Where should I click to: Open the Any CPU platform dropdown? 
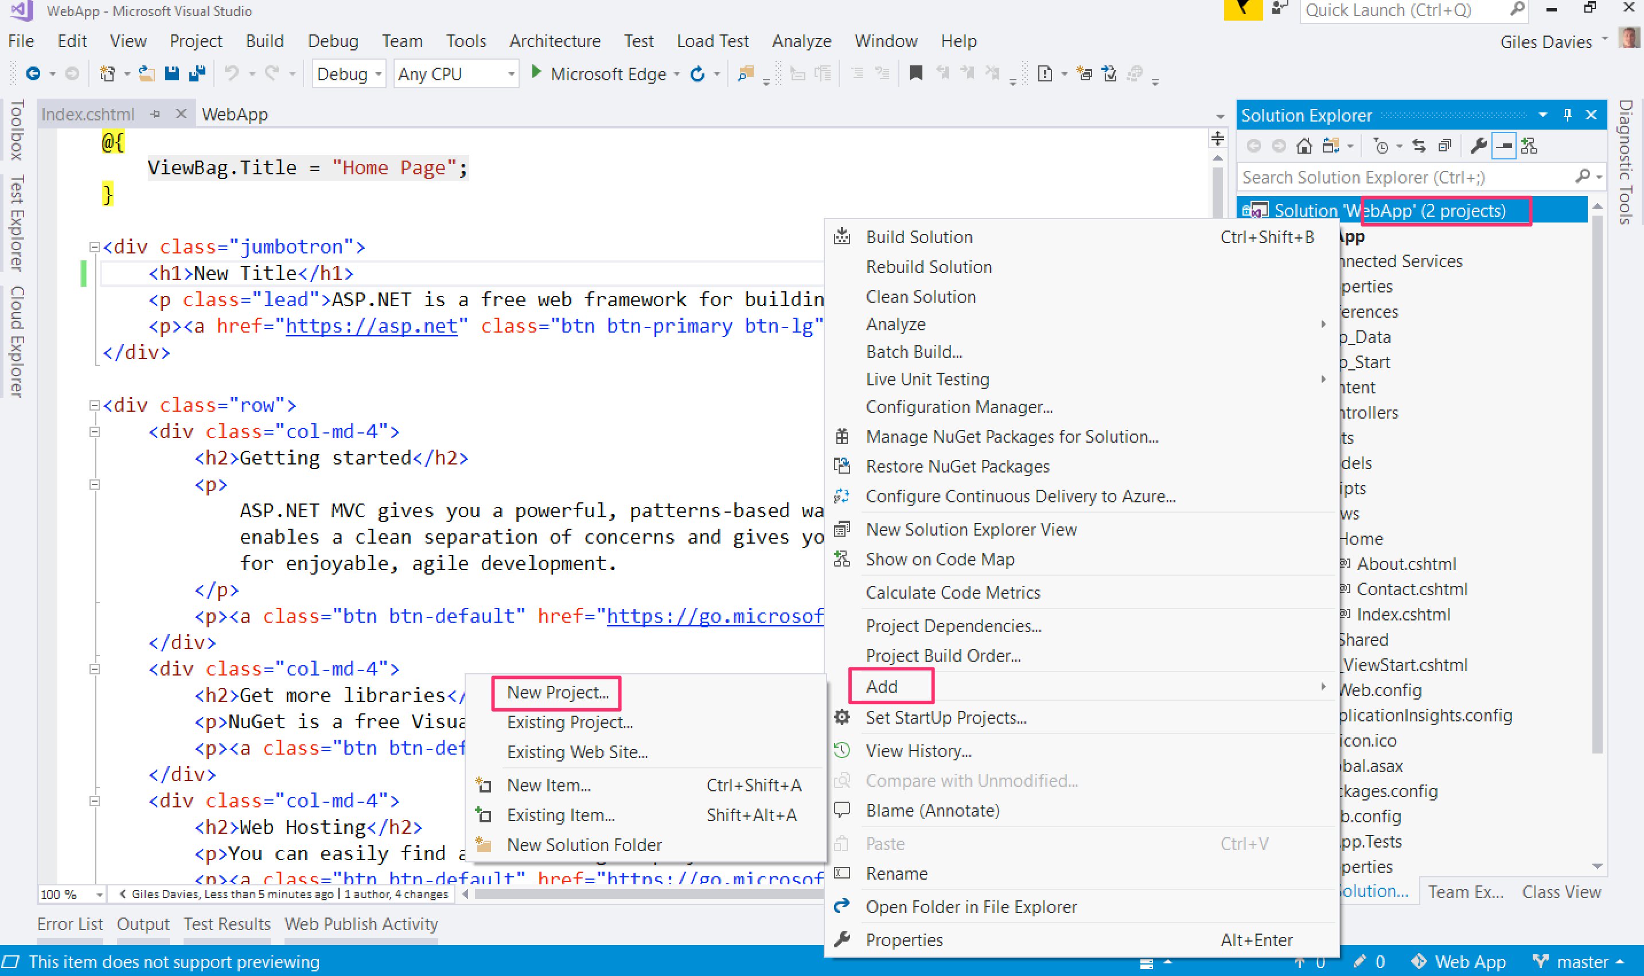[455, 75]
